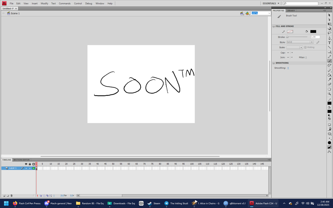The image size is (333, 208).
Task: Select the Zoom magnifier tool
Action: click(329, 94)
